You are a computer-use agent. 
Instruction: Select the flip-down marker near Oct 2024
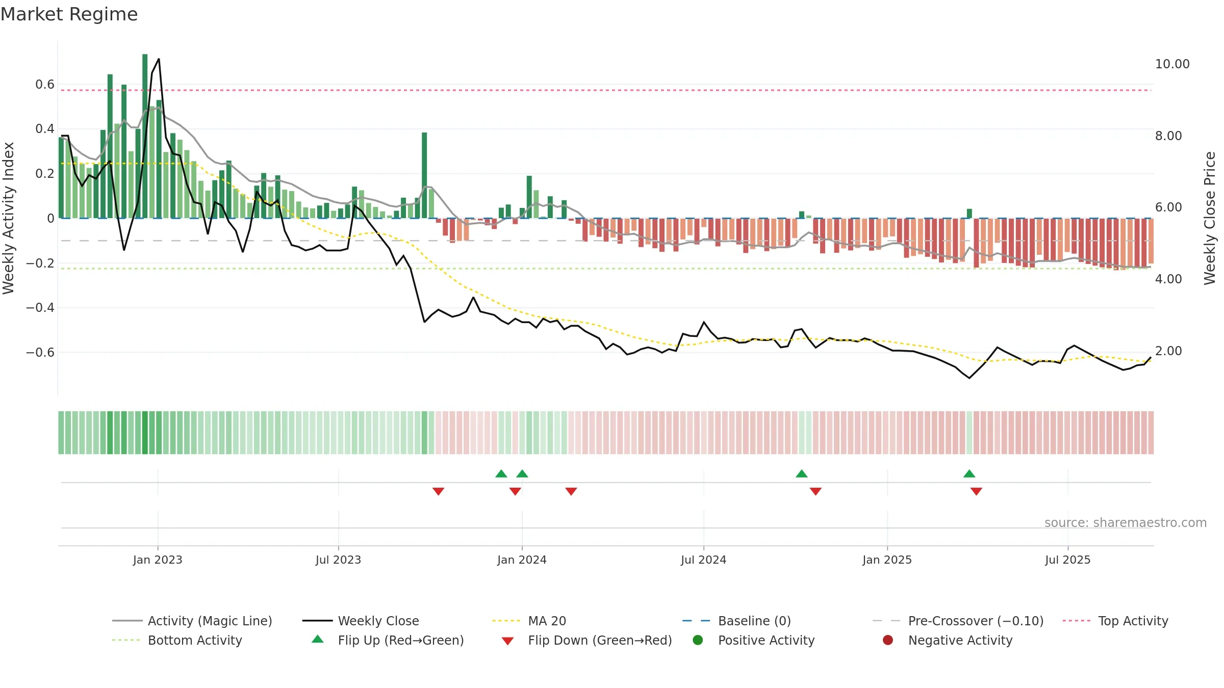point(815,491)
